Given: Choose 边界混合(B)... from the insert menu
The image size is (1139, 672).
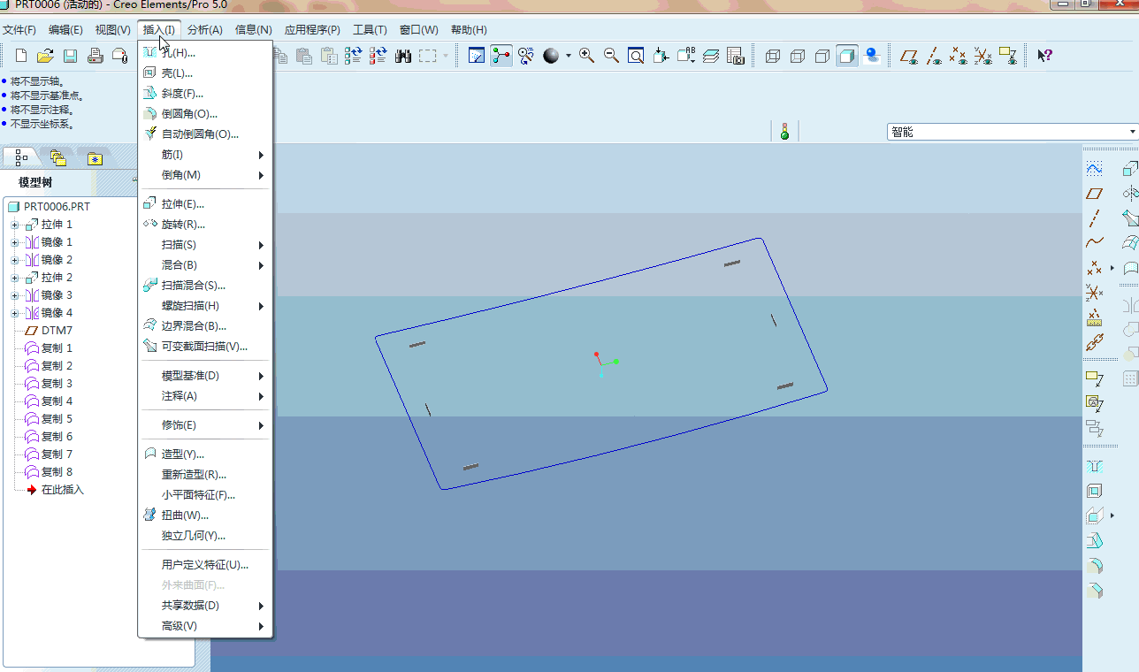Looking at the screenshot, I should (x=205, y=326).
